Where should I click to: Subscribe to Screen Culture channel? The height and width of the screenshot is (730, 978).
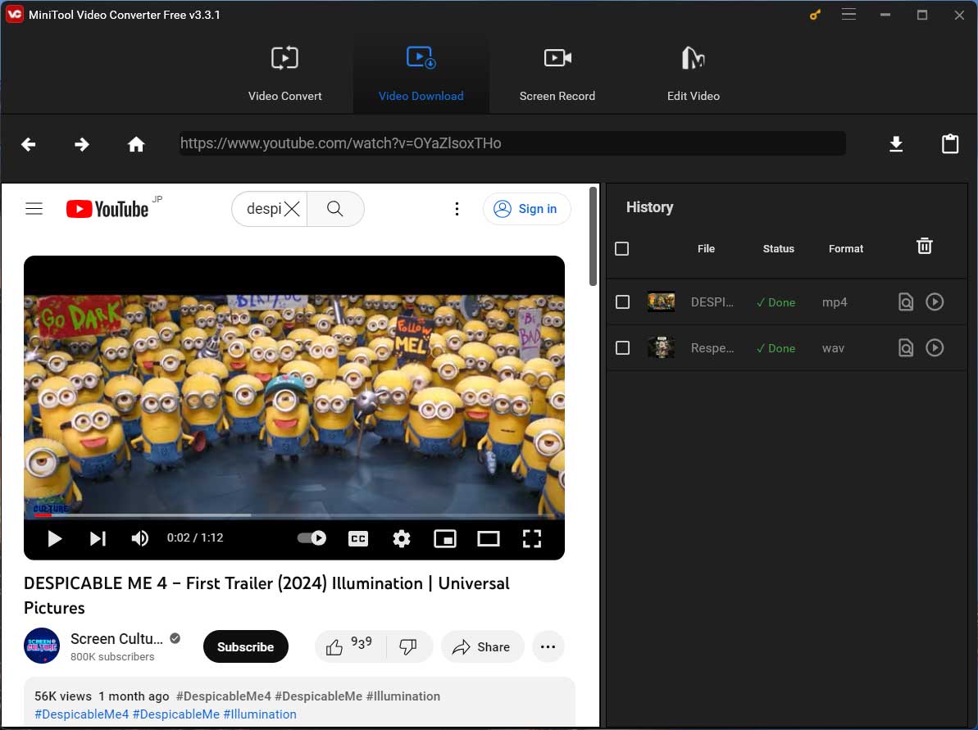click(245, 647)
